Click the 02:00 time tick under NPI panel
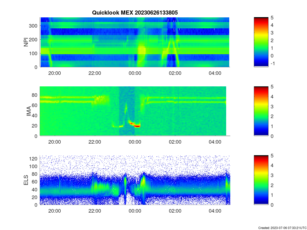Image resolution: width=307 pixels, height=230 pixels. coord(175,73)
